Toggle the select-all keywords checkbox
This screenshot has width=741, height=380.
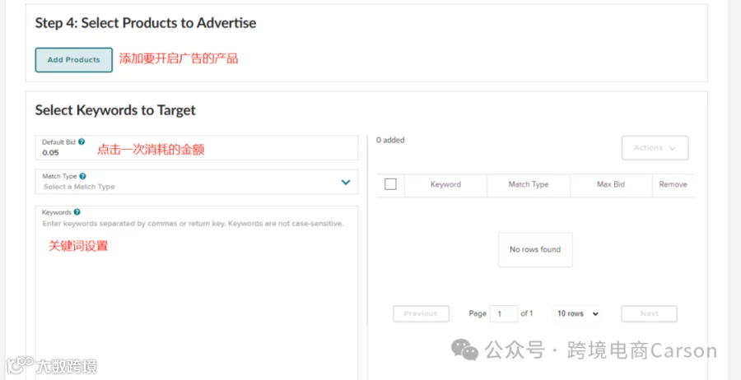390,184
